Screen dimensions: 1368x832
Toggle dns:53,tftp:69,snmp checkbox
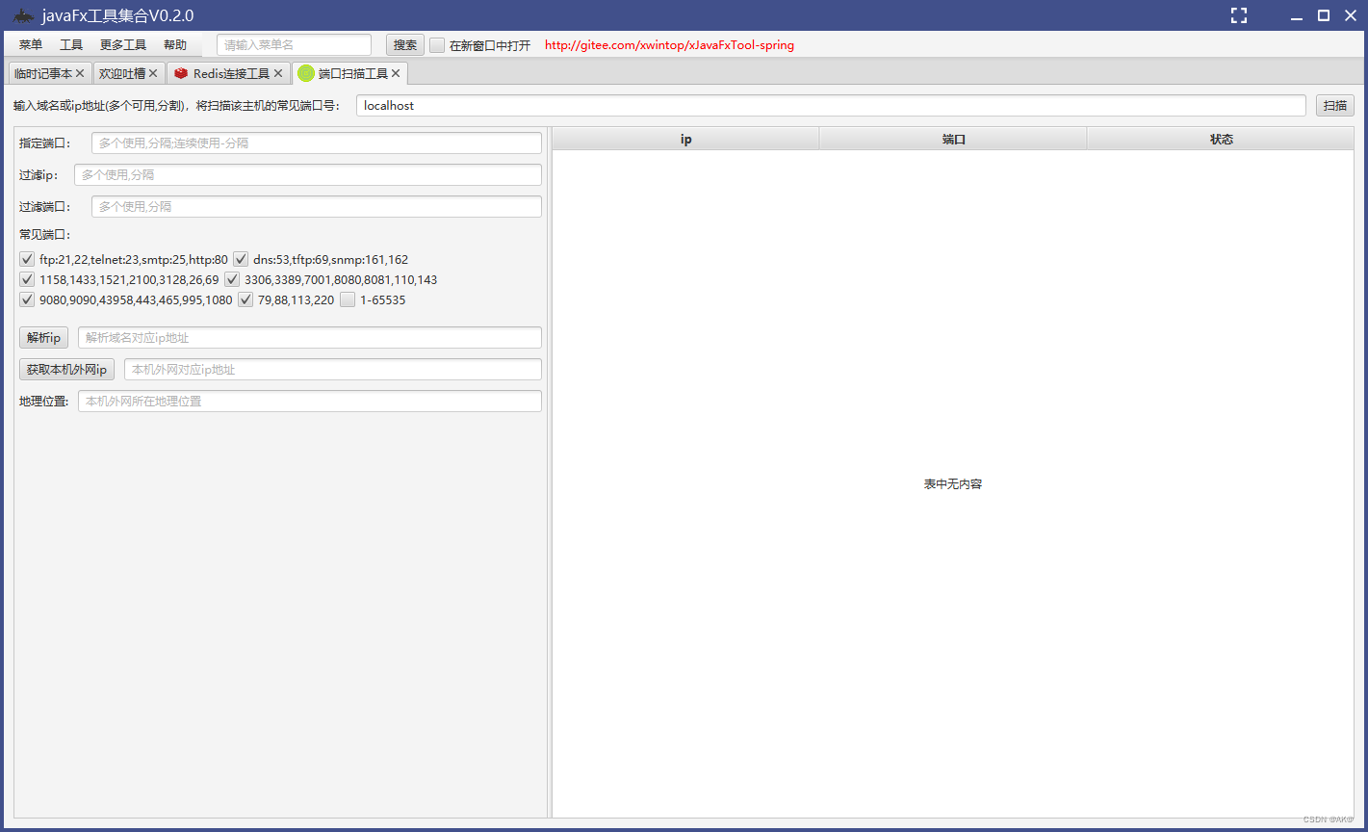click(x=241, y=259)
